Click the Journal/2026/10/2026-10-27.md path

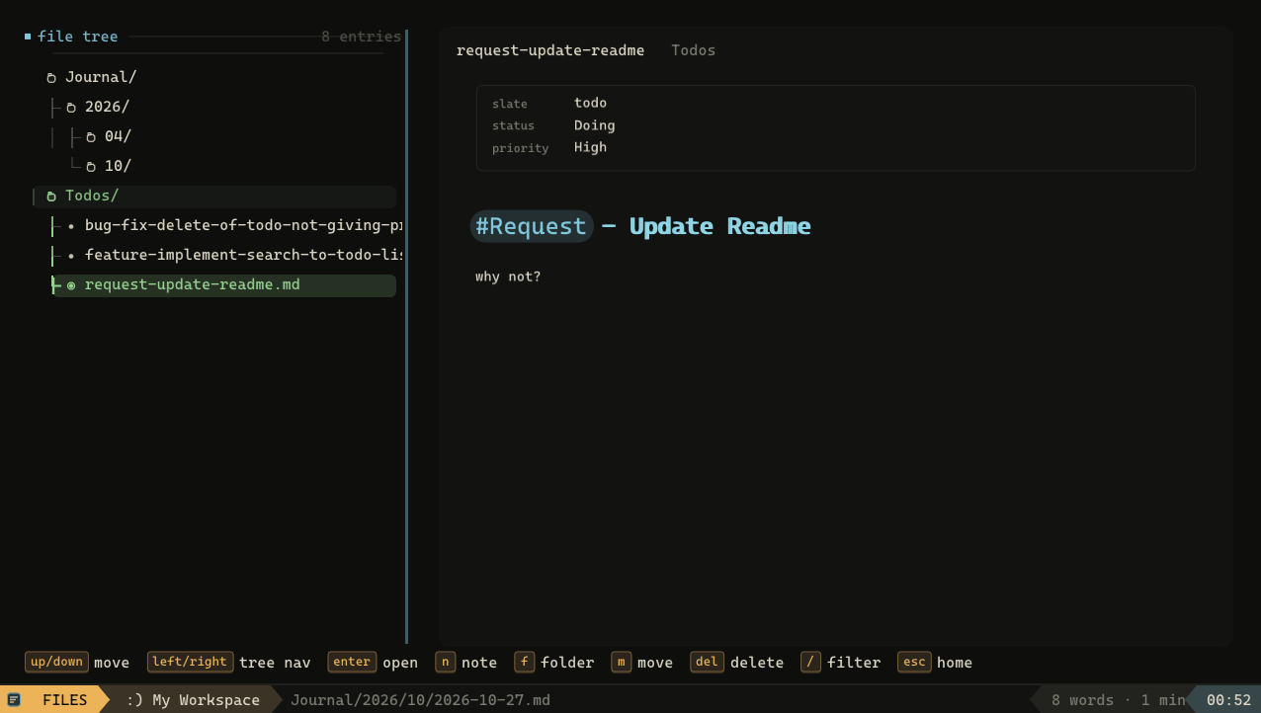point(420,700)
